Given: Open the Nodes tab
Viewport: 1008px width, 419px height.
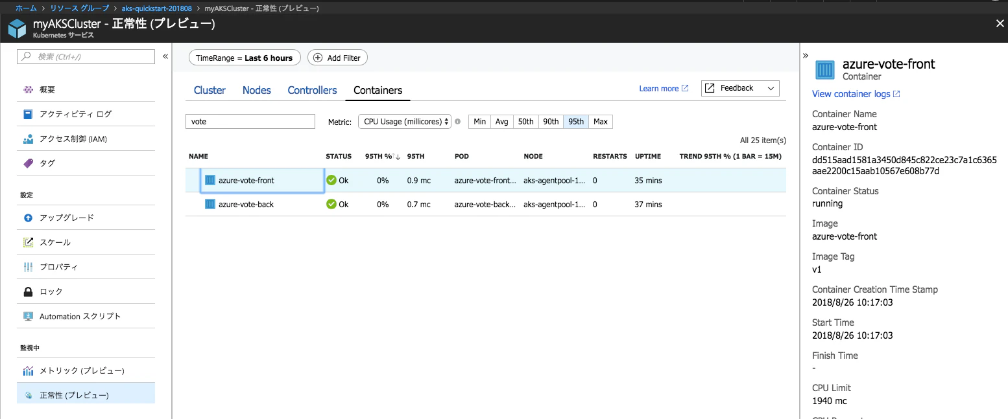Looking at the screenshot, I should click(257, 90).
